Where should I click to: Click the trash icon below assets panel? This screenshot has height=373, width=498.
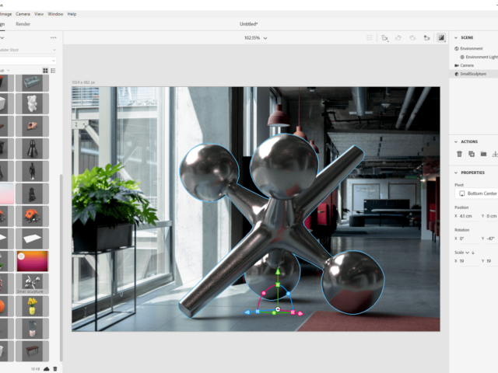(x=55, y=368)
